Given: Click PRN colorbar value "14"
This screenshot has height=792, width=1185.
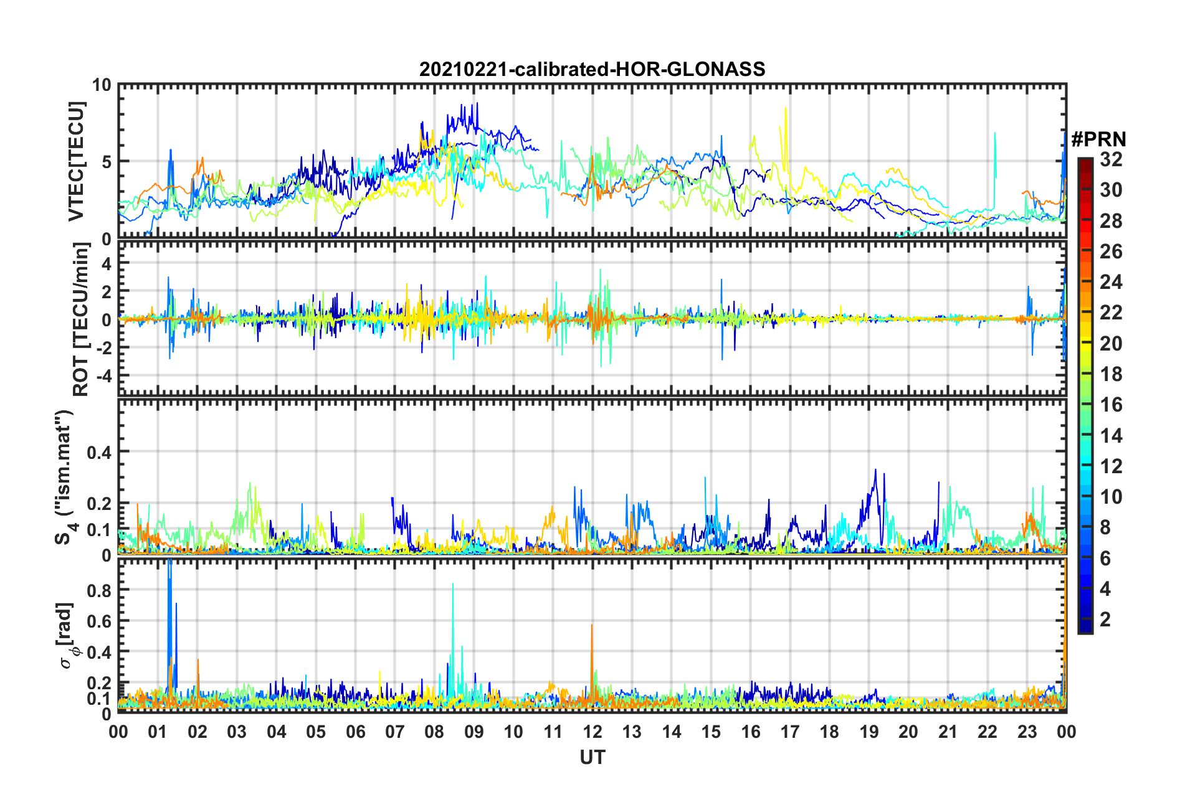Looking at the screenshot, I should click(1111, 436).
